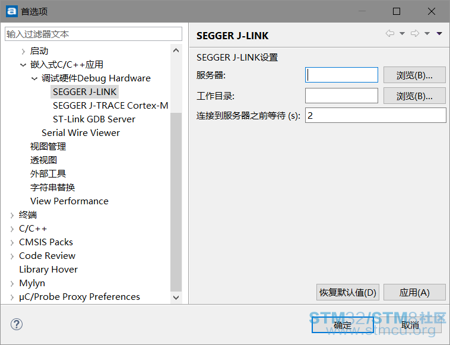Select 启动 tree item label
This screenshot has height=345, width=450.
point(39,51)
